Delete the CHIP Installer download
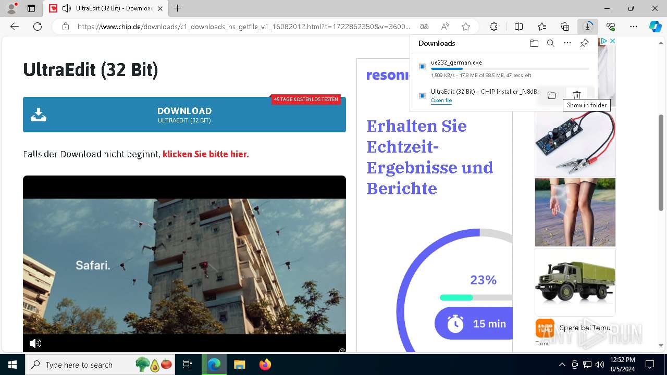667x375 pixels. click(577, 95)
